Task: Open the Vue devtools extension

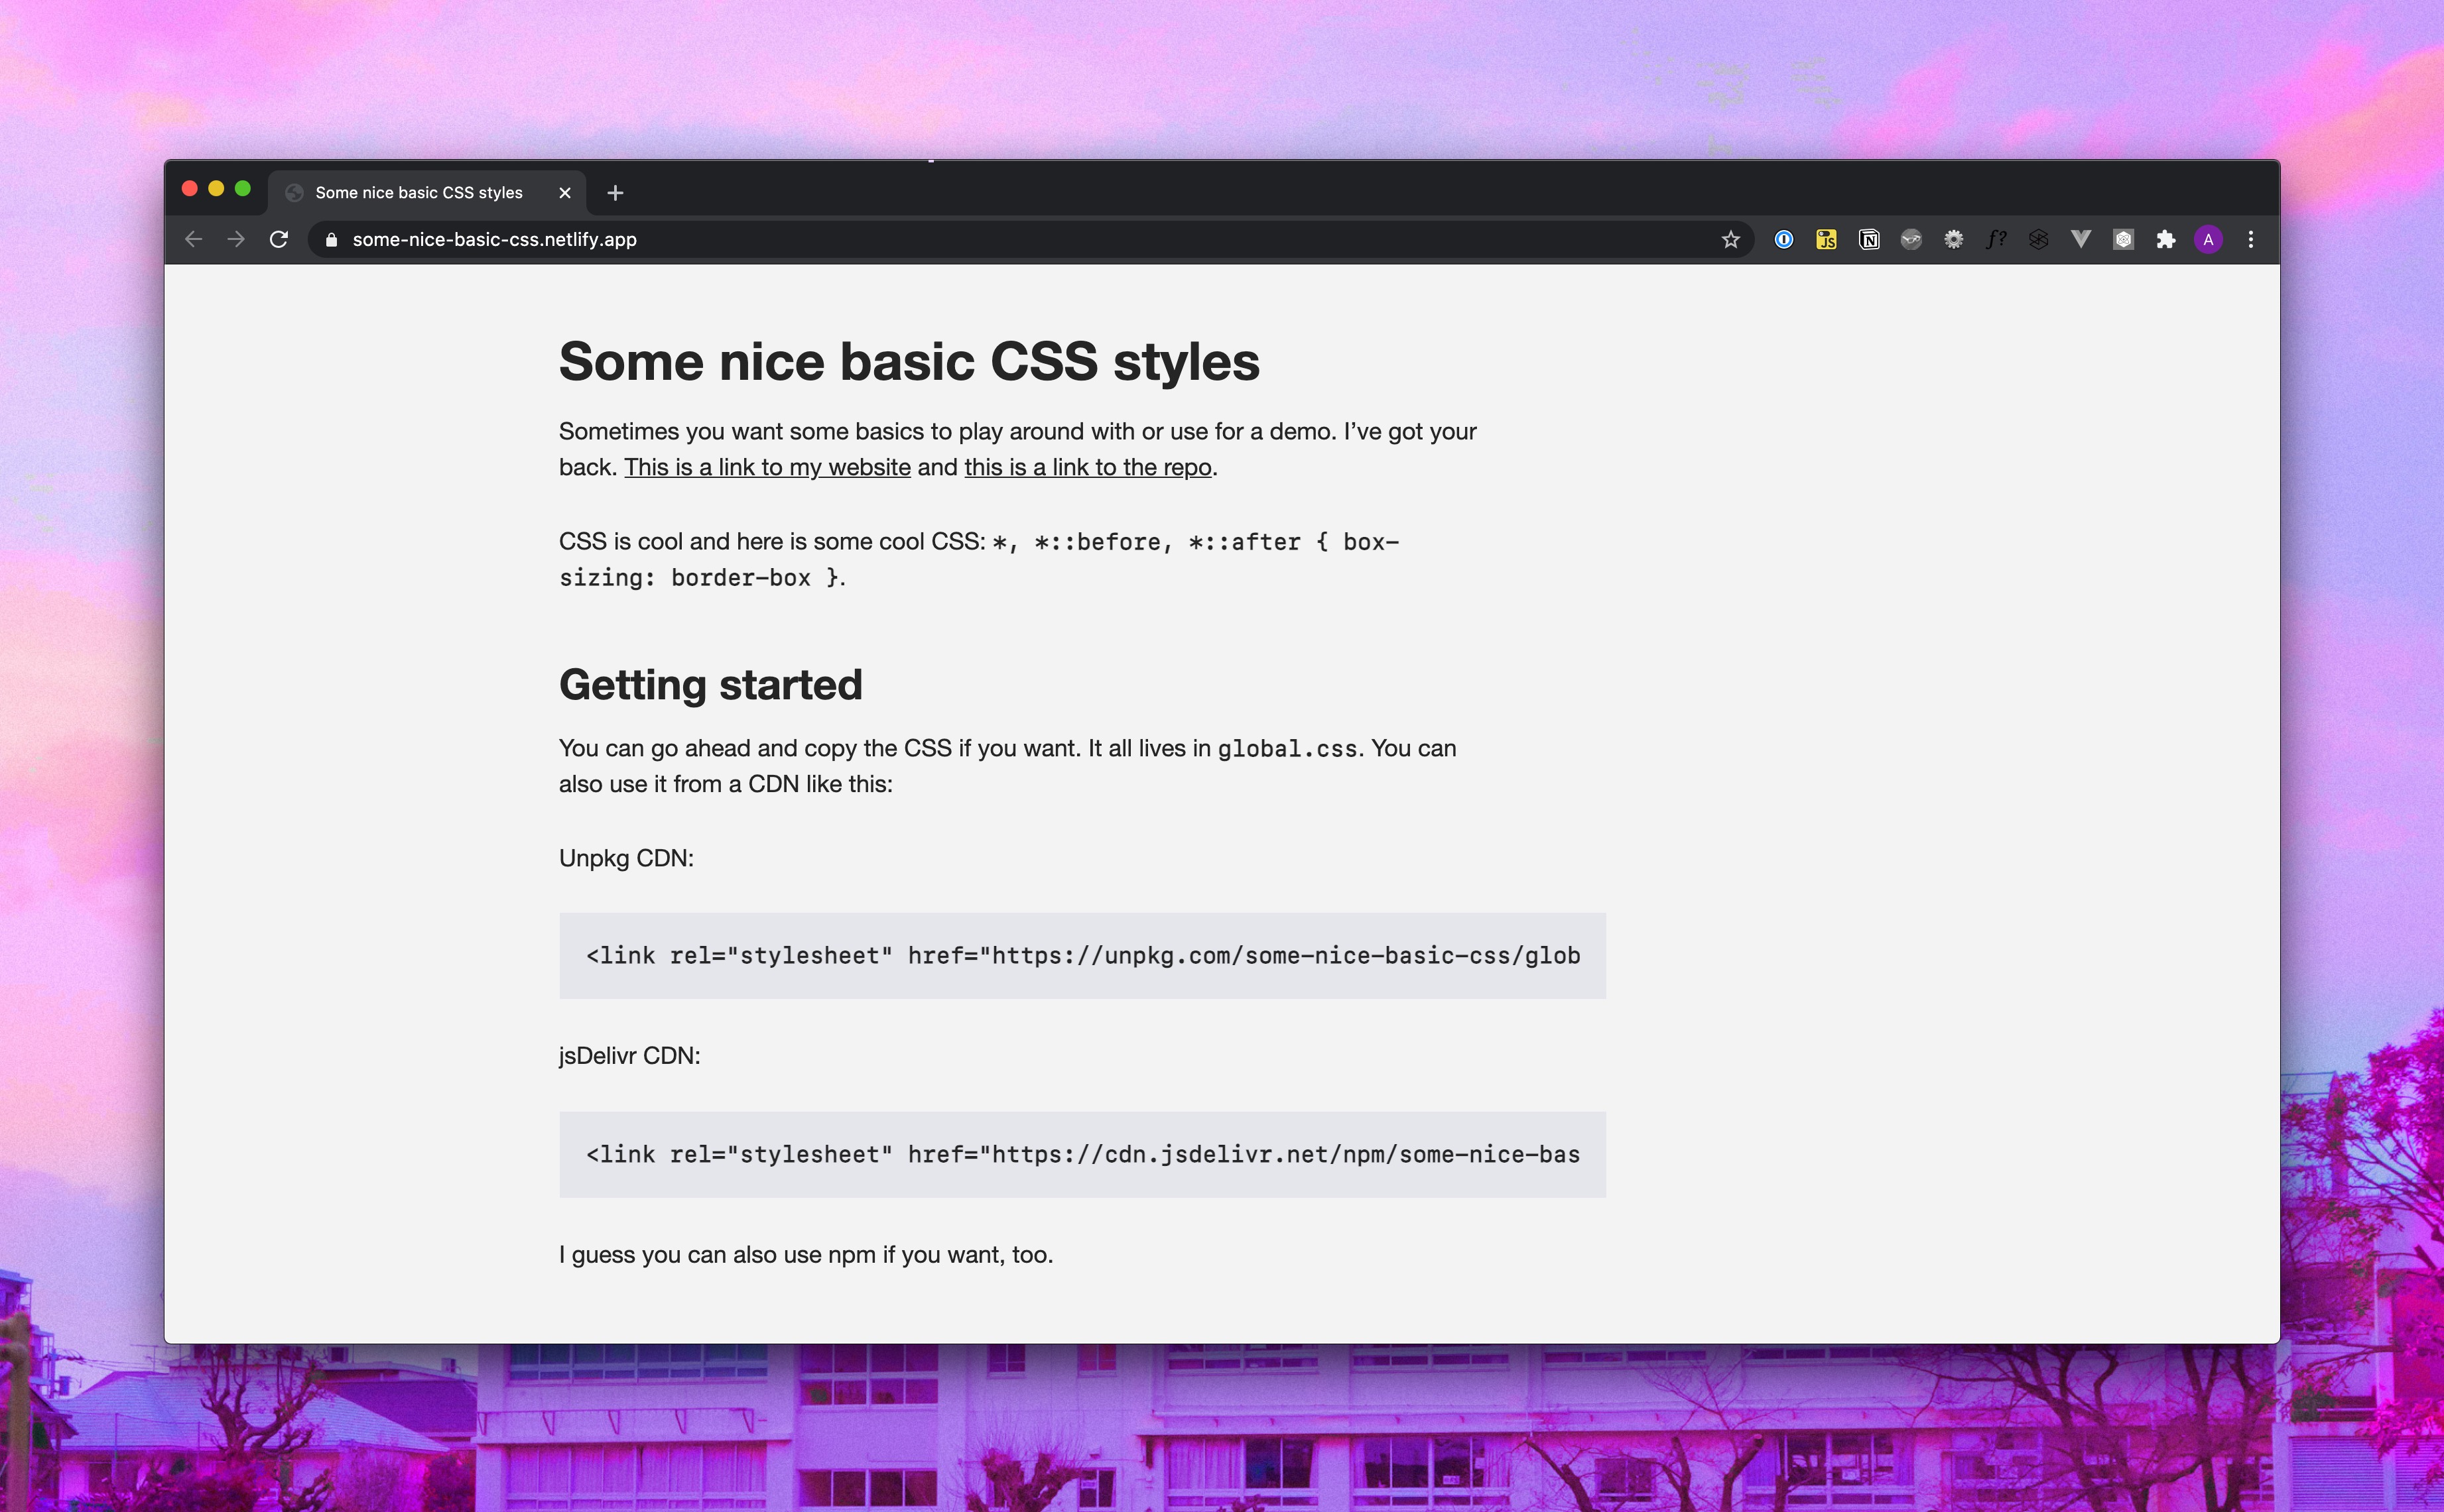Action: pos(2081,239)
